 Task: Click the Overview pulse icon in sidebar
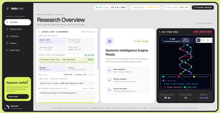[7, 22]
